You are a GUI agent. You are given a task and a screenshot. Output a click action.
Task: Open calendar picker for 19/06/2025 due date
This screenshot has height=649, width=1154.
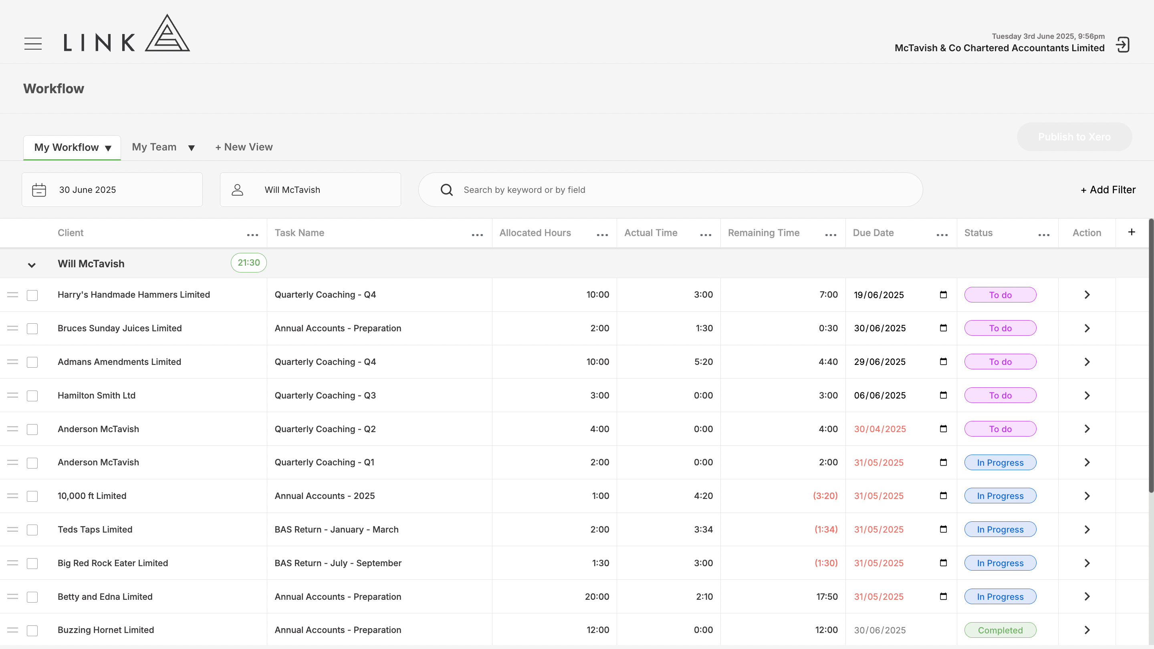pos(943,295)
